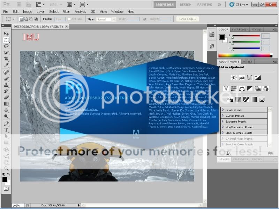Select the Lasso tool

tap(6, 46)
